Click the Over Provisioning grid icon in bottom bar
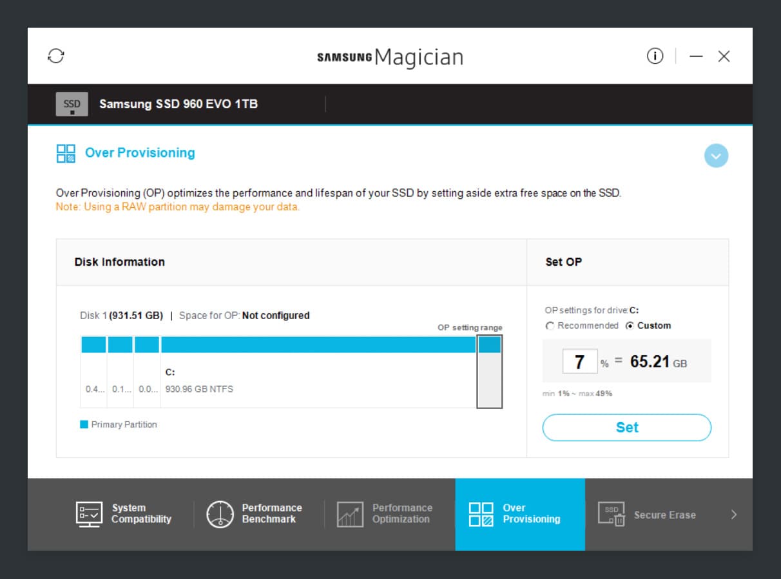Image resolution: width=781 pixels, height=579 pixels. click(481, 515)
